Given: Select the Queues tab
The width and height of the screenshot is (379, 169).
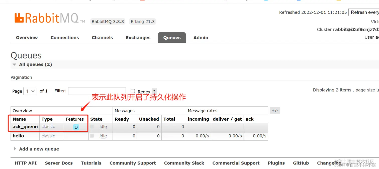Looking at the screenshot, I should coord(172,38).
